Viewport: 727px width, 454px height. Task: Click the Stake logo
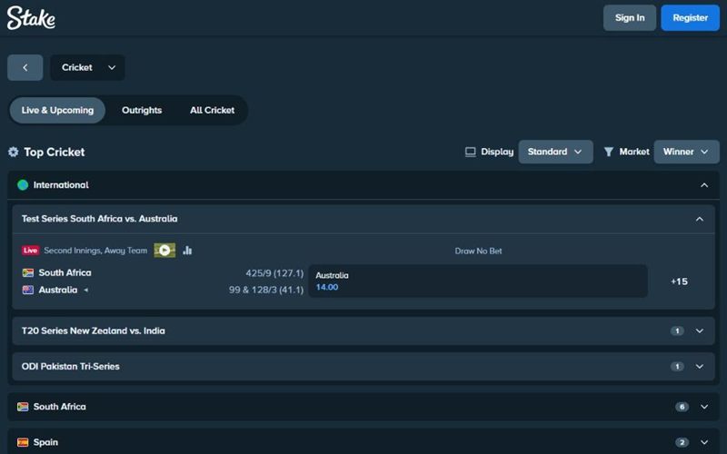[x=31, y=18]
